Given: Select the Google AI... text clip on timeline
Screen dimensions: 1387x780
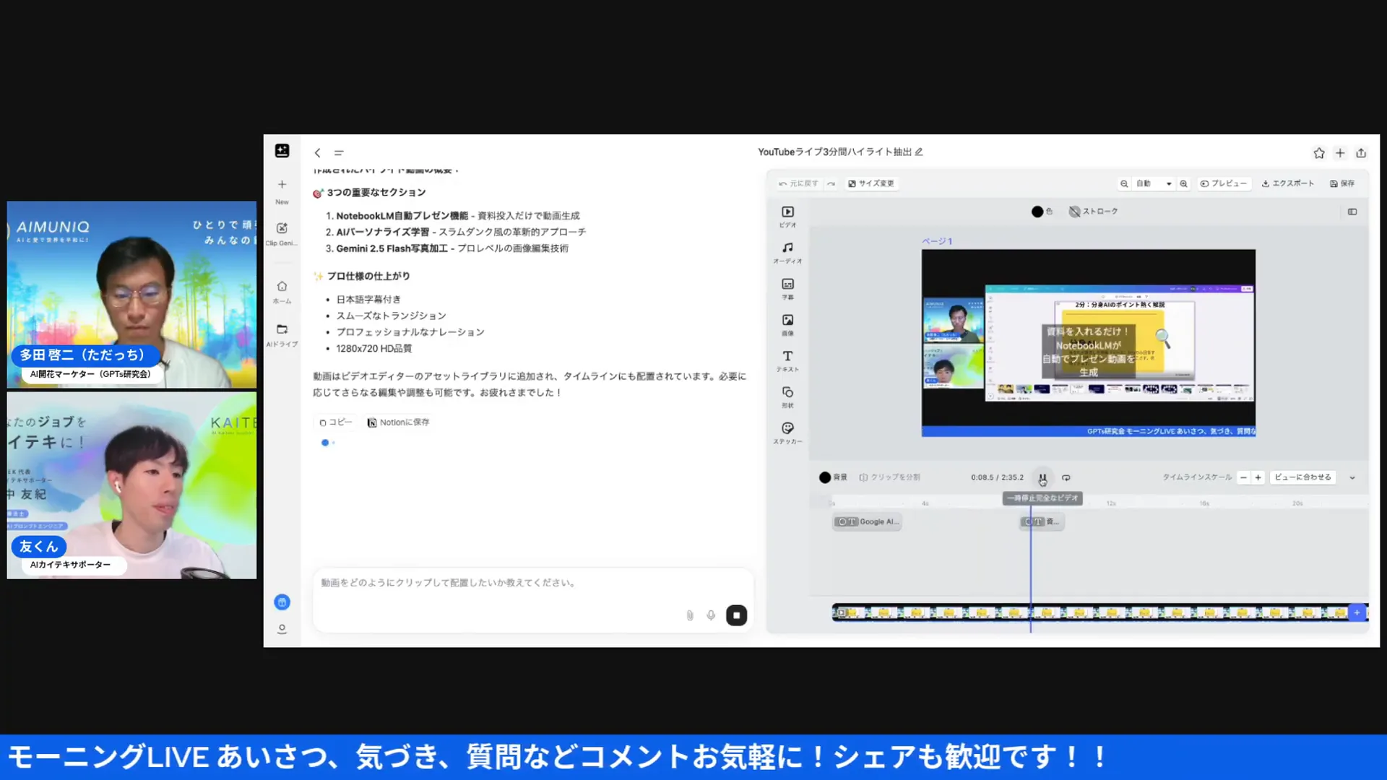Looking at the screenshot, I should coord(867,521).
